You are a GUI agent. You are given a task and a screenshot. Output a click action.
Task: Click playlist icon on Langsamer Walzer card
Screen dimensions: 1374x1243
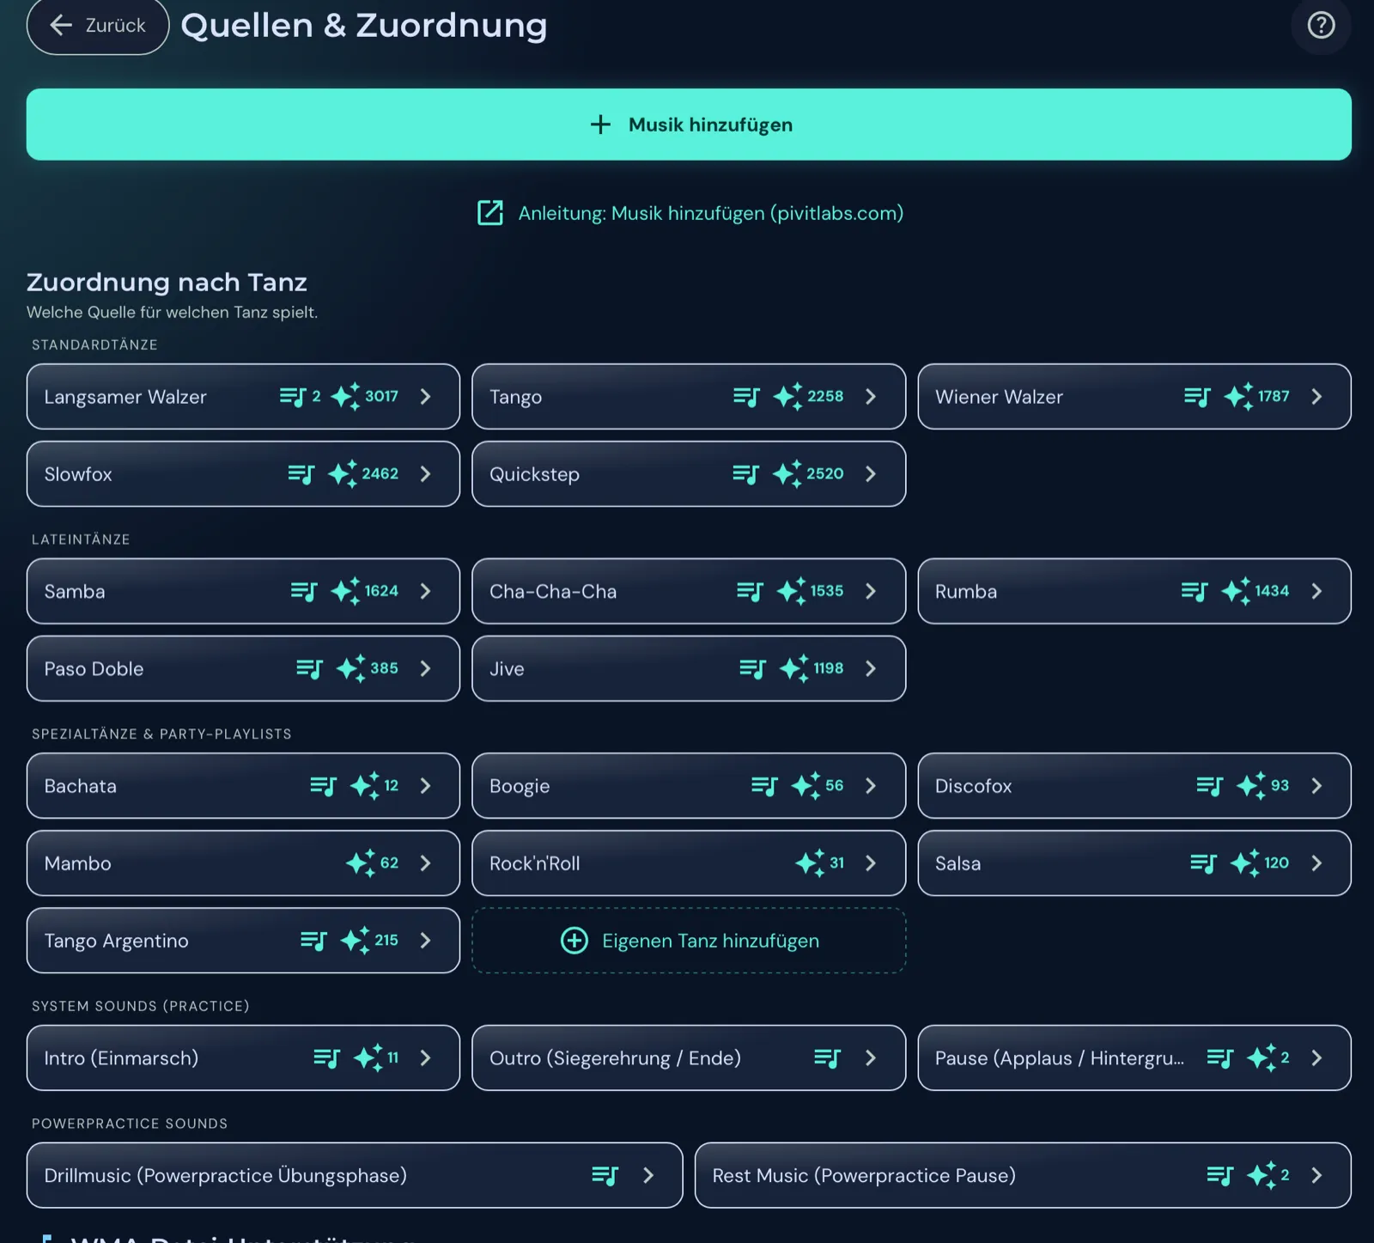click(x=293, y=397)
